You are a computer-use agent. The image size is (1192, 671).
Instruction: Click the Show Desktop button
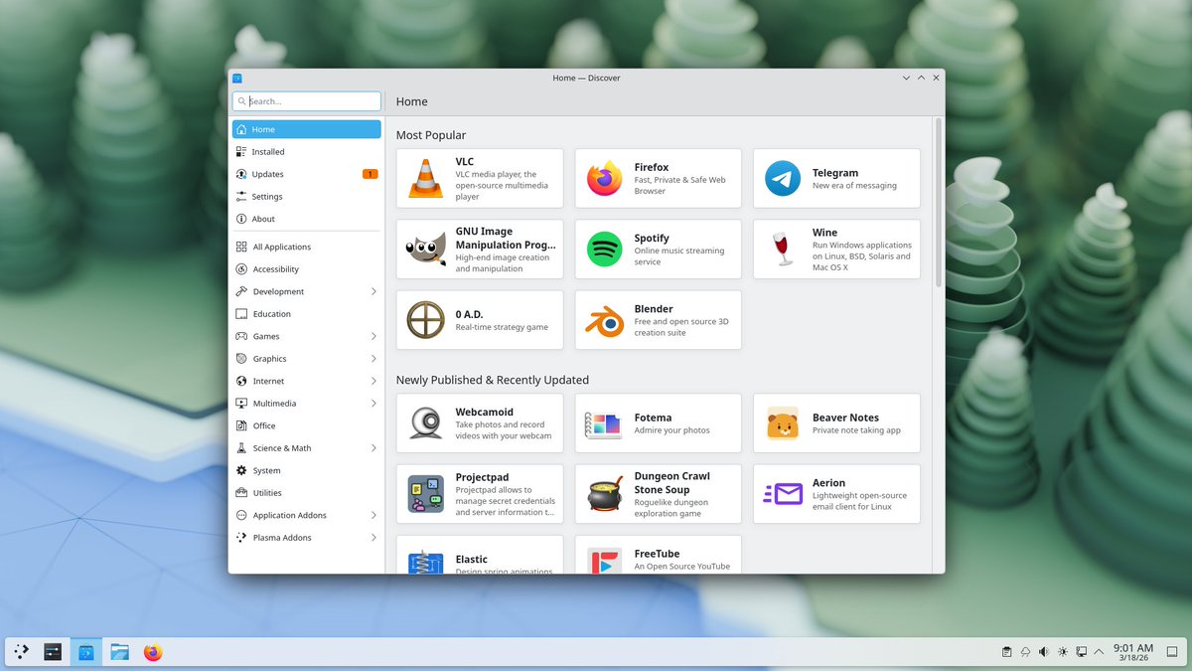(1172, 652)
